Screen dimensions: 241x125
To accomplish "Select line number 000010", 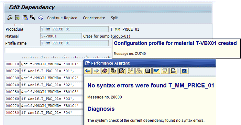I will pyautogui.click(x=12, y=64).
